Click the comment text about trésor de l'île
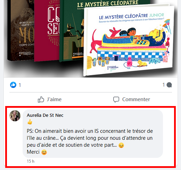 [90, 138]
